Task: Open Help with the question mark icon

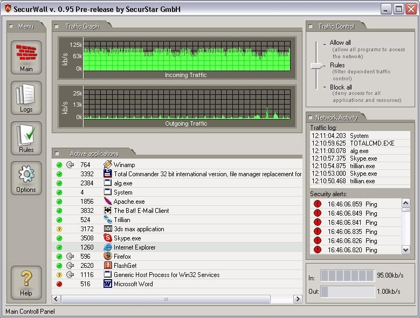Action: (x=26, y=282)
